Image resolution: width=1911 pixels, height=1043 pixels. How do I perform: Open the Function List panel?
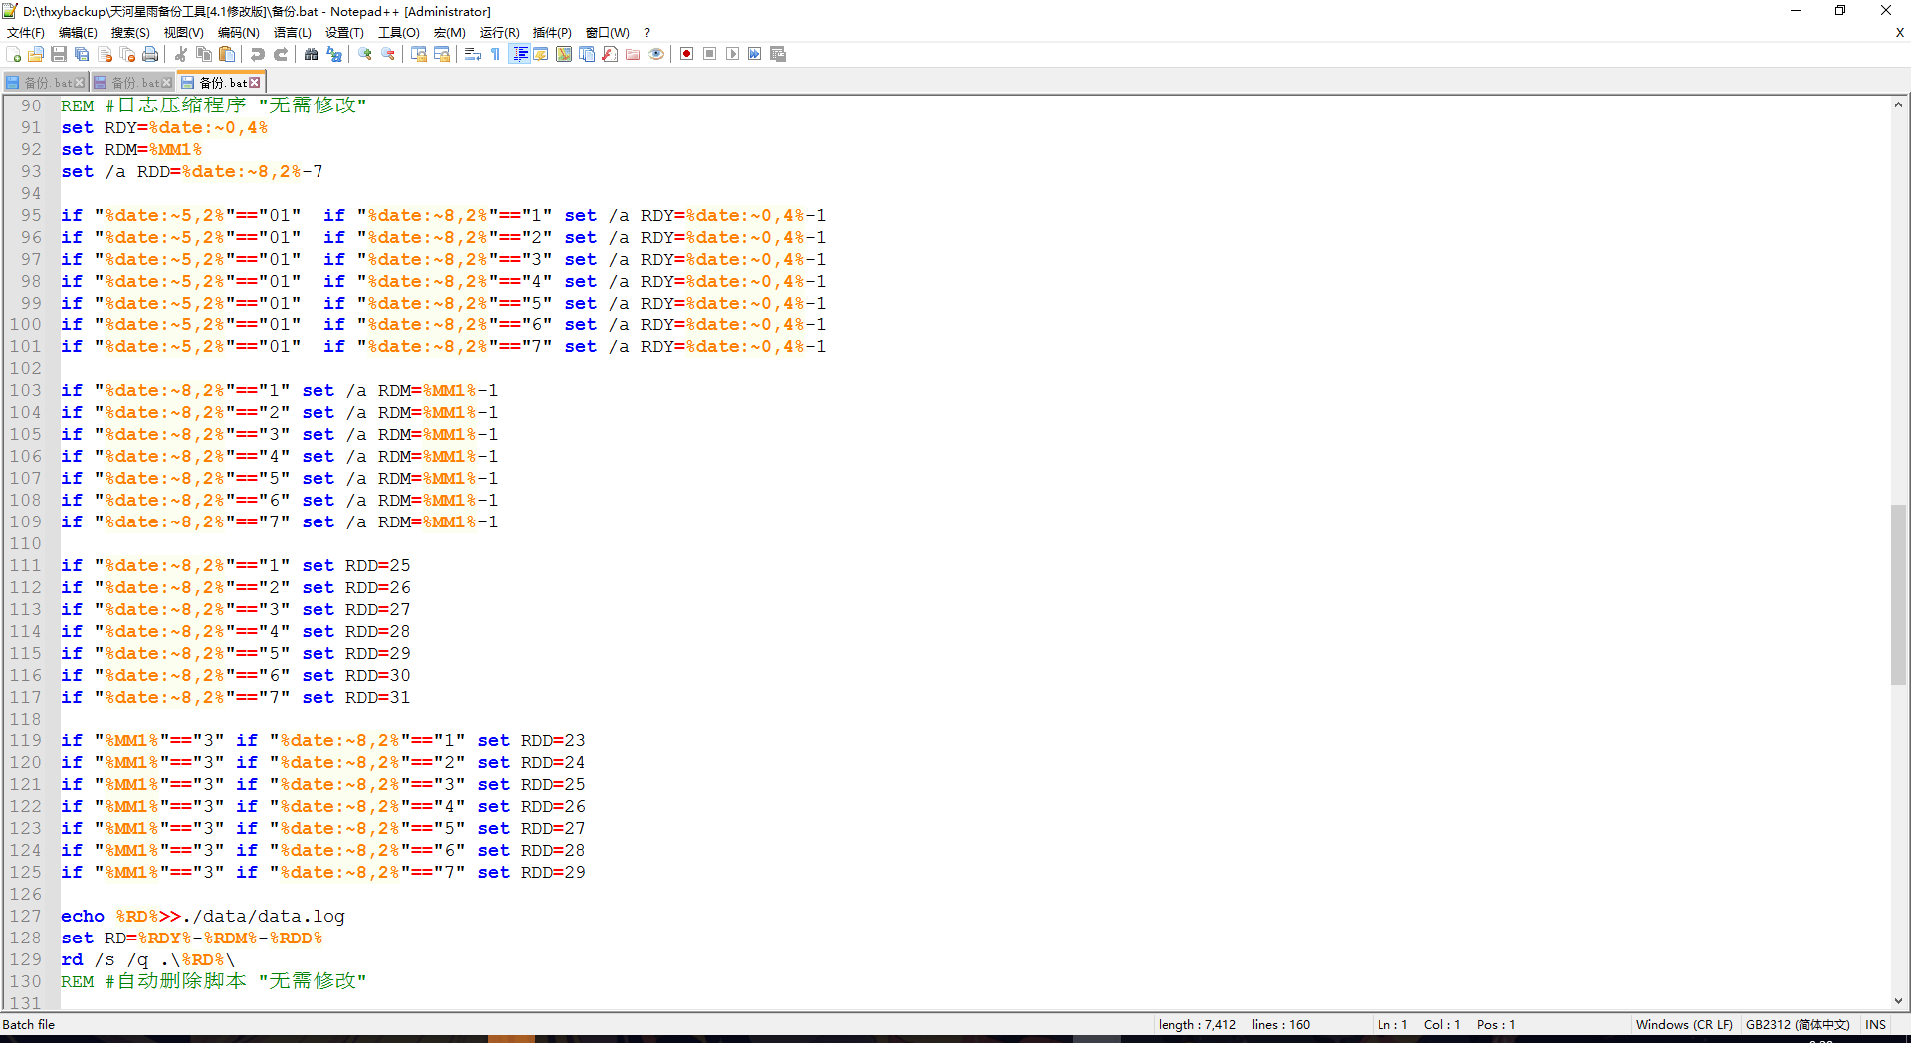click(610, 54)
